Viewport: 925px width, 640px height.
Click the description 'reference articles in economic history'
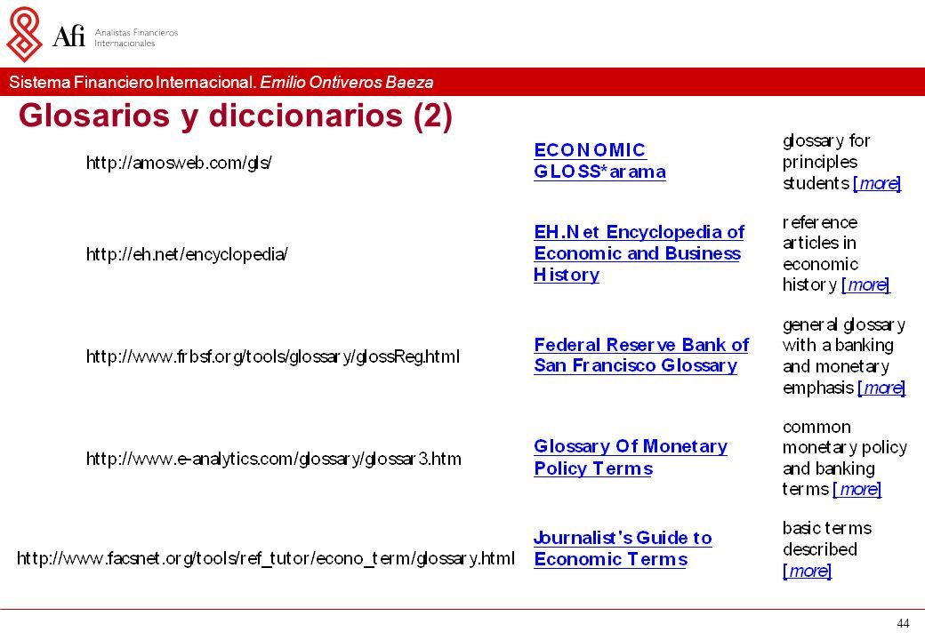820,253
